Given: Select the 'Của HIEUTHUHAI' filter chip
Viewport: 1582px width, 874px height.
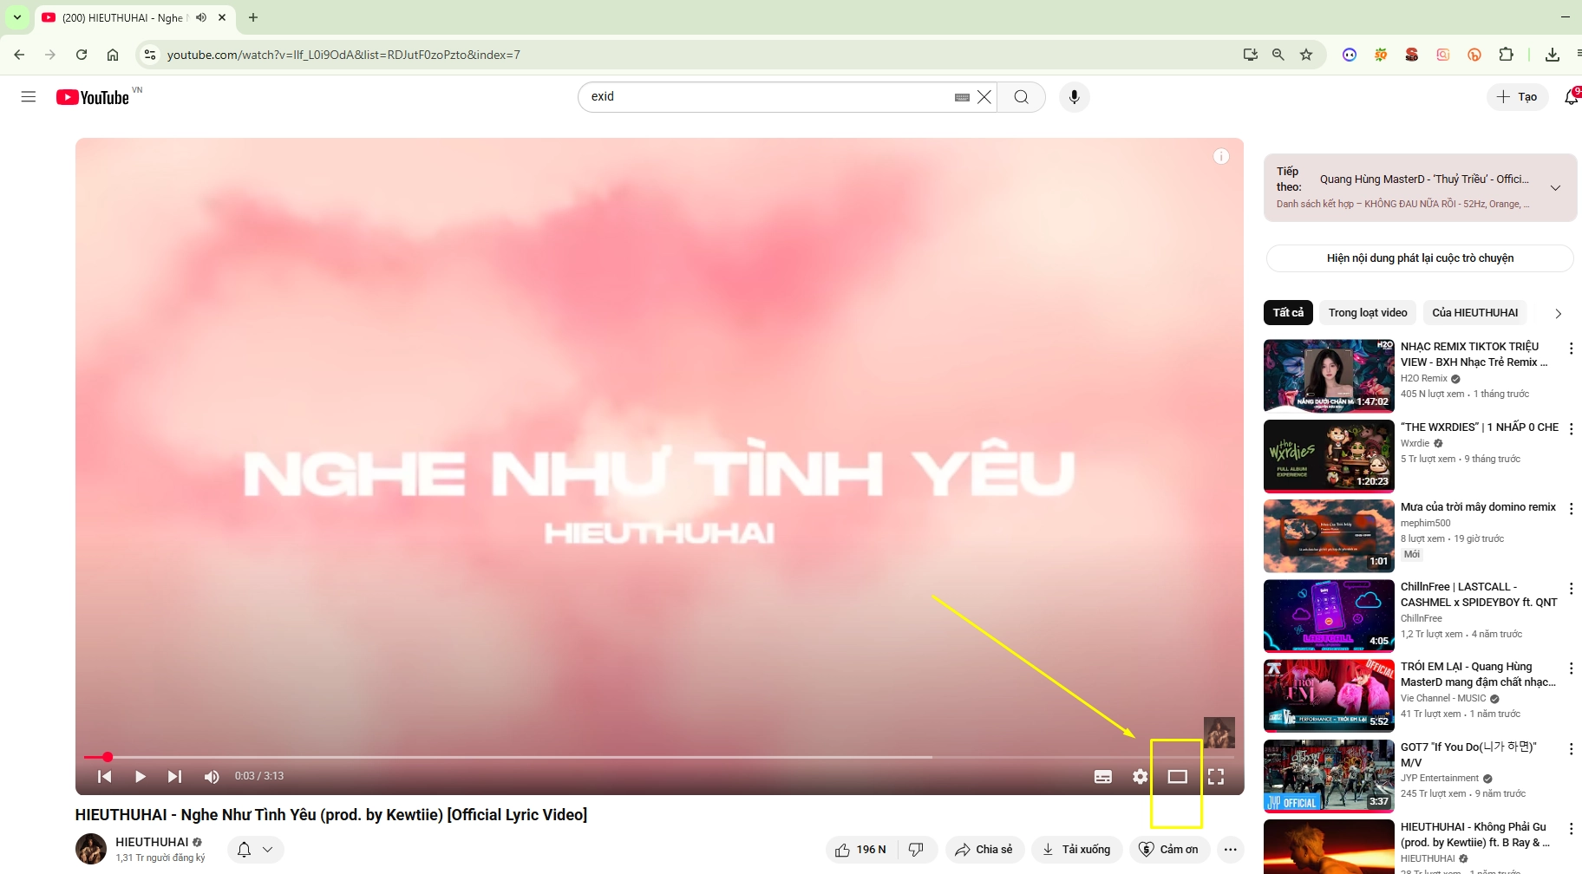Looking at the screenshot, I should click(x=1474, y=313).
